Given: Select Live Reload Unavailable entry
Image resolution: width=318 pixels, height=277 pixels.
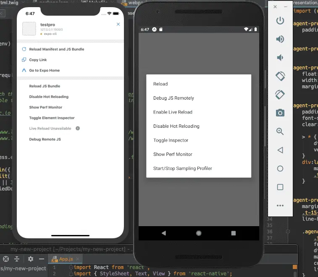Looking at the screenshot, I should pyautogui.click(x=50, y=128).
